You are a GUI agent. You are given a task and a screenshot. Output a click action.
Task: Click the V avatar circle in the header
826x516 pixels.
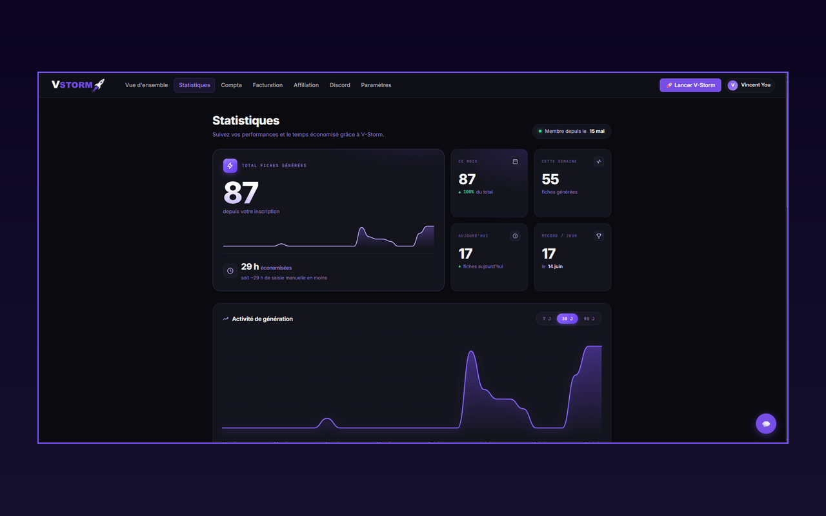click(x=732, y=85)
